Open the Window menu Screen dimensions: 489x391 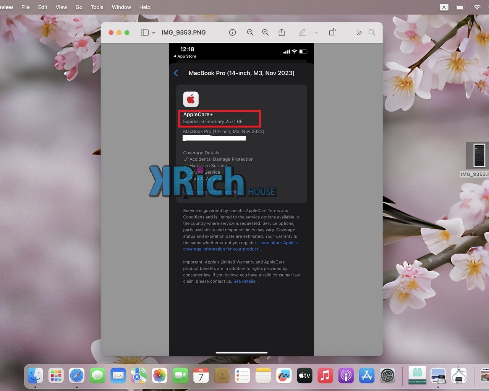pos(121,7)
